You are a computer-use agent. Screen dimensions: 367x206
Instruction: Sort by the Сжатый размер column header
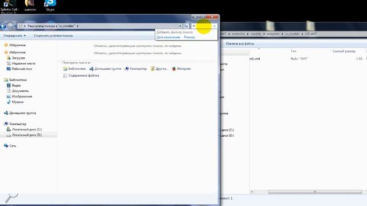[344, 51]
